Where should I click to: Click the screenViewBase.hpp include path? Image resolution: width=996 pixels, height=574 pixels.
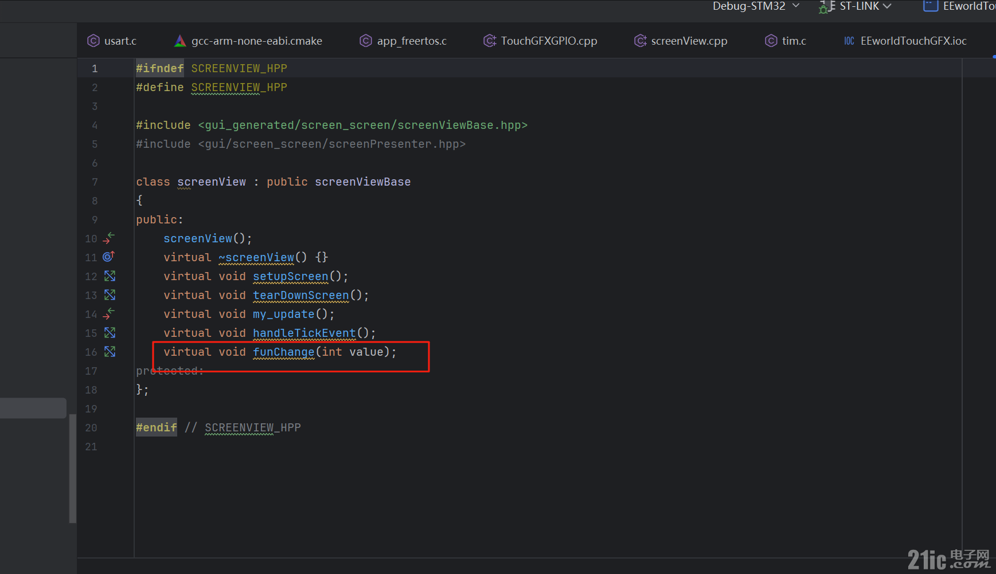coord(363,125)
